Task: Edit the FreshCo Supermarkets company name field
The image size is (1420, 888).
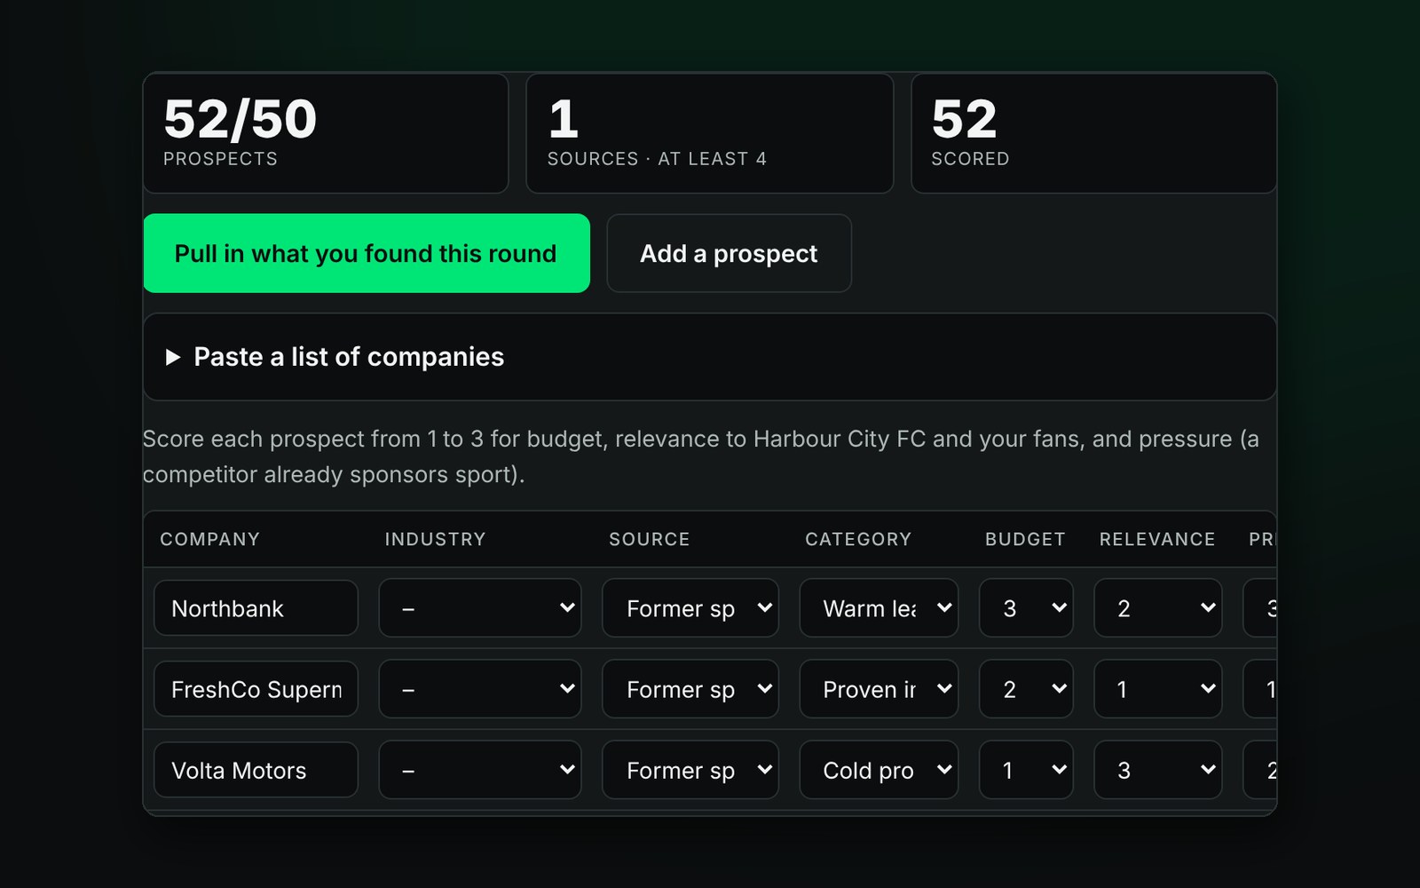Action: [256, 689]
